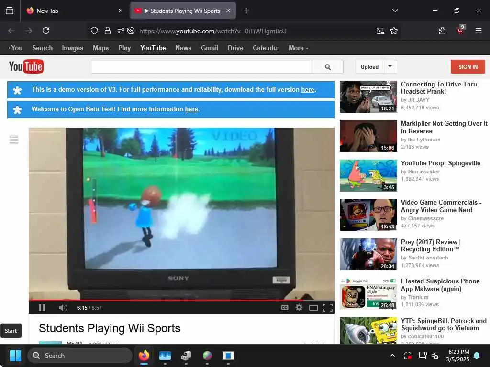Open the taskbar network status icon
This screenshot has width=490, height=367.
tap(423, 356)
